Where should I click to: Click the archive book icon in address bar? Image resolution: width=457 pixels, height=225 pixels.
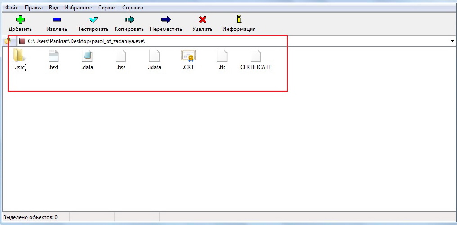tap(22, 41)
